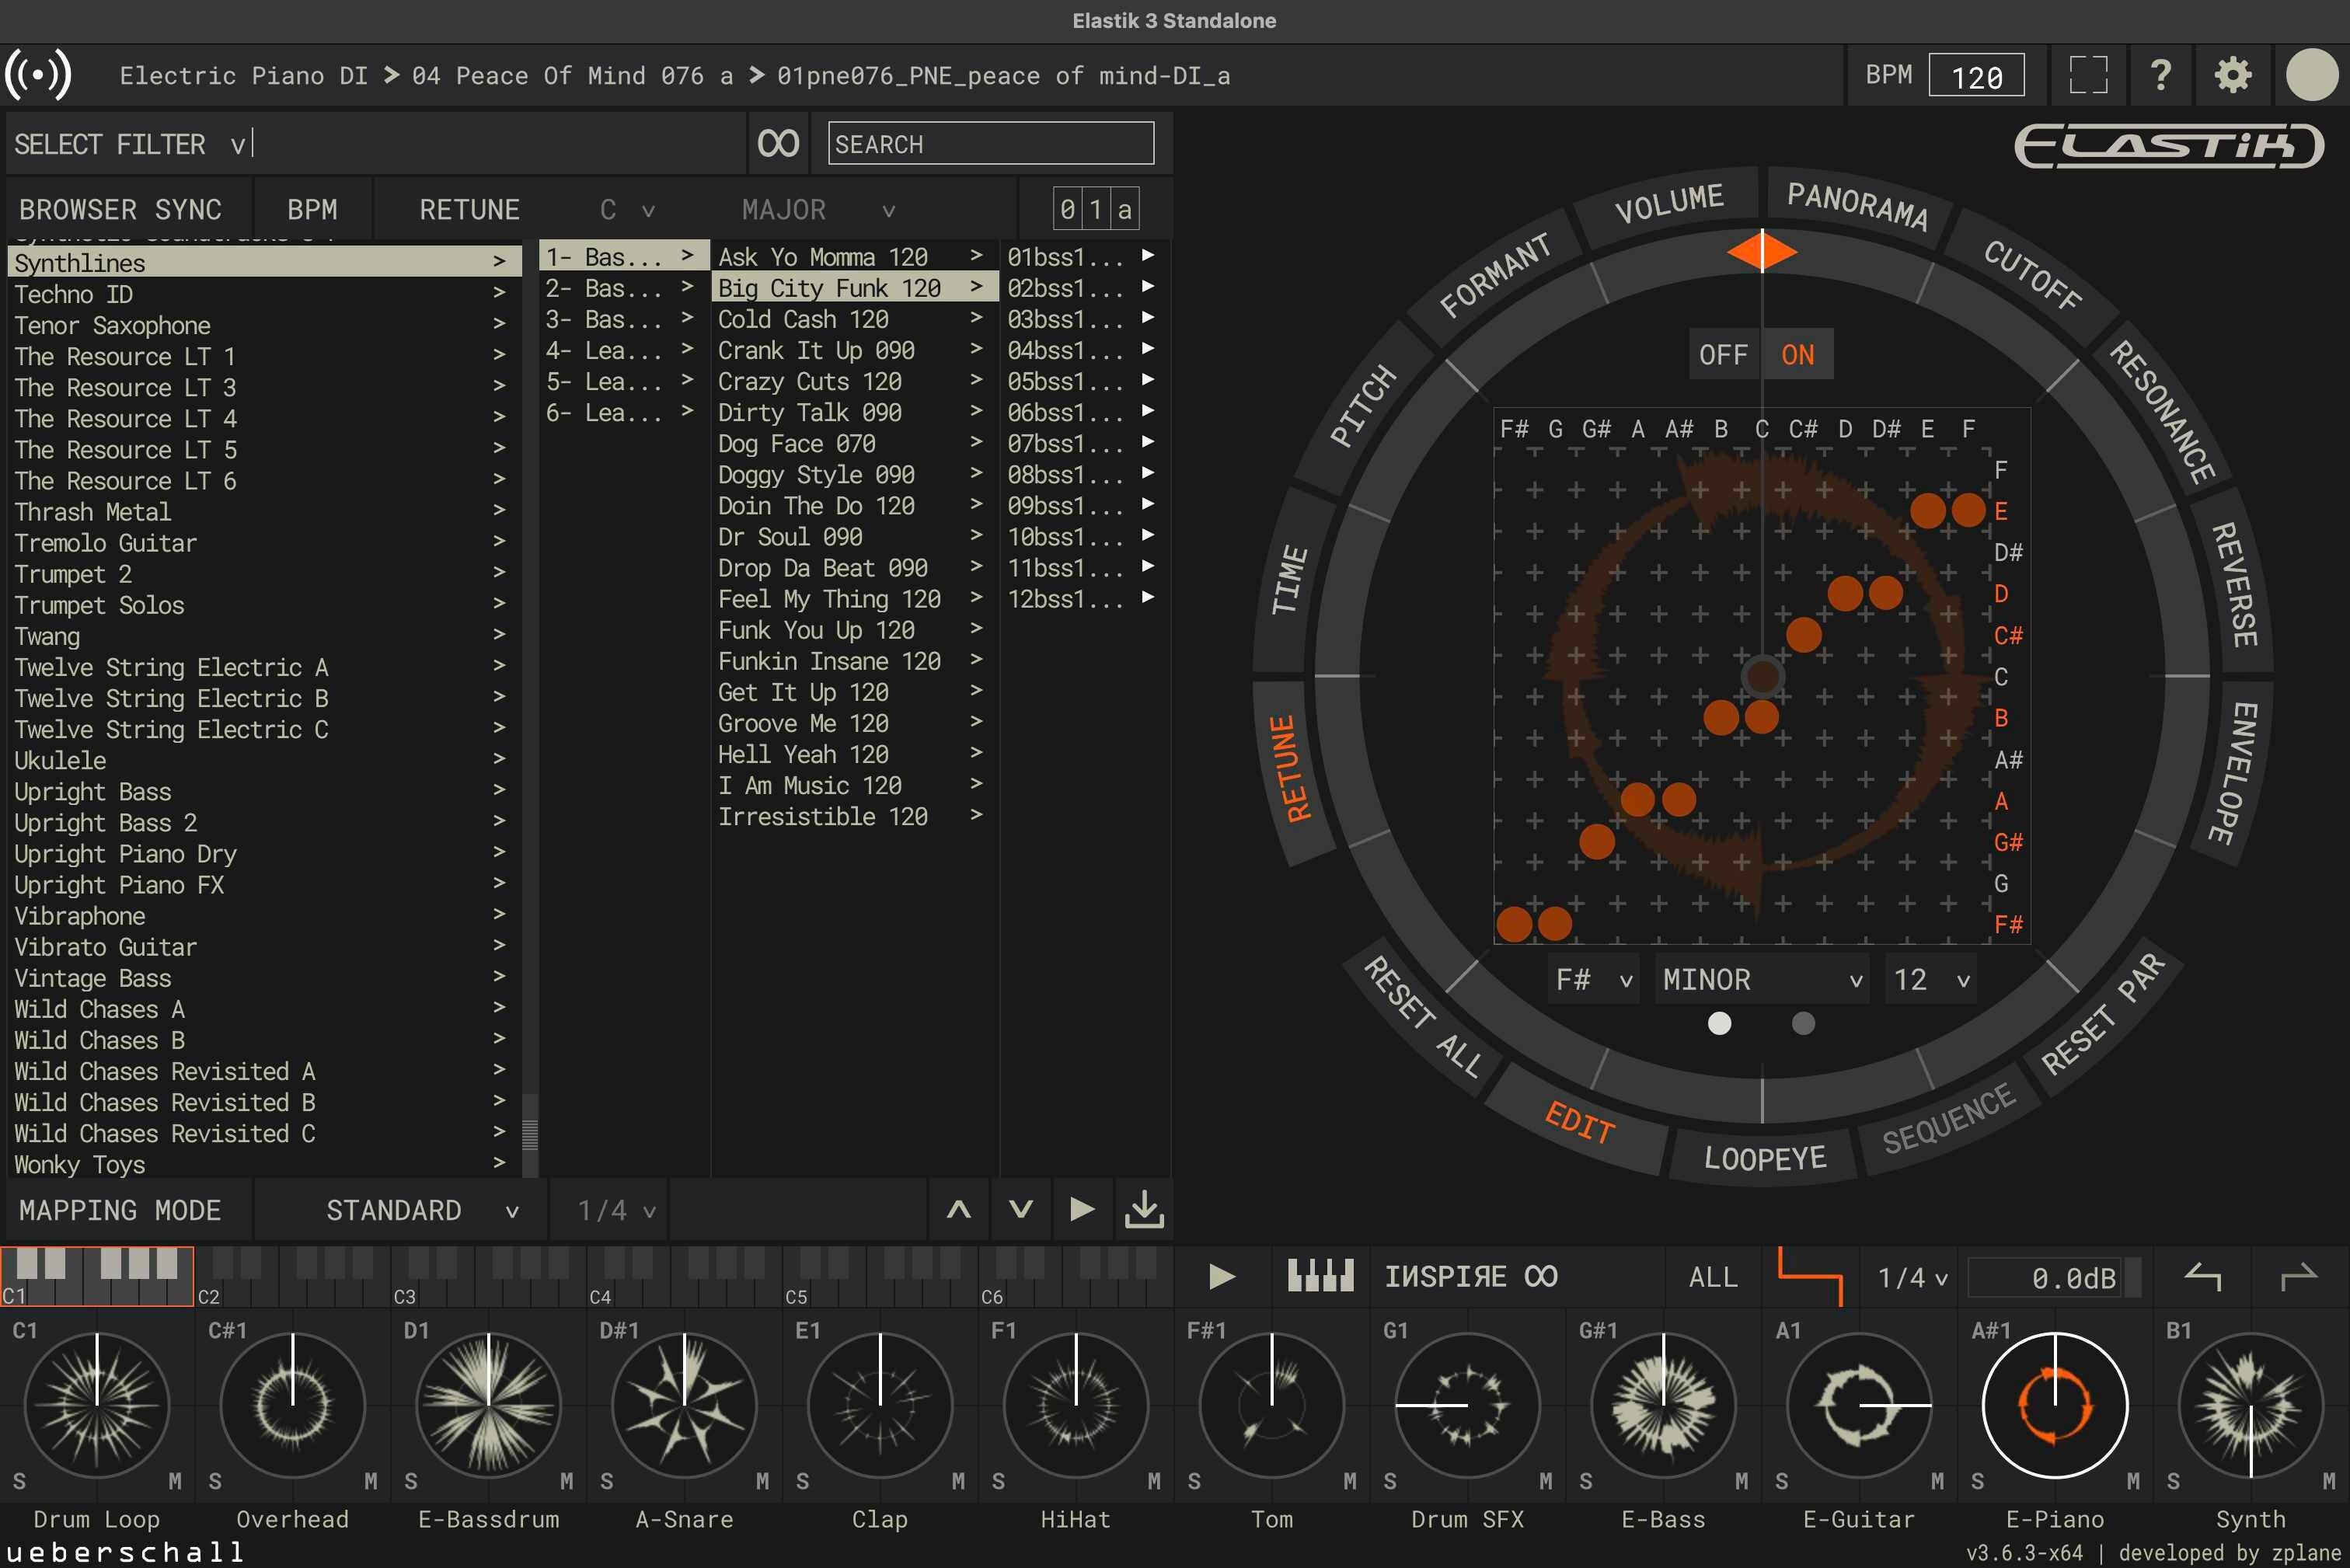Select the E-Guitar waveform pad
Viewport: 2350px width, 1568px height.
click(1859, 1405)
